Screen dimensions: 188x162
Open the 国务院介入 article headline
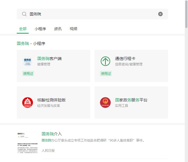point(52,134)
